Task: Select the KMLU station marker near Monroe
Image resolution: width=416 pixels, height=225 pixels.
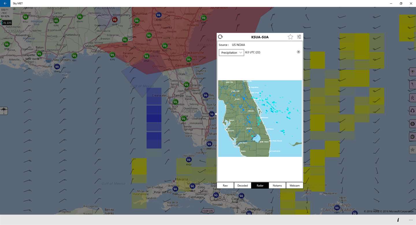Action: (25, 17)
